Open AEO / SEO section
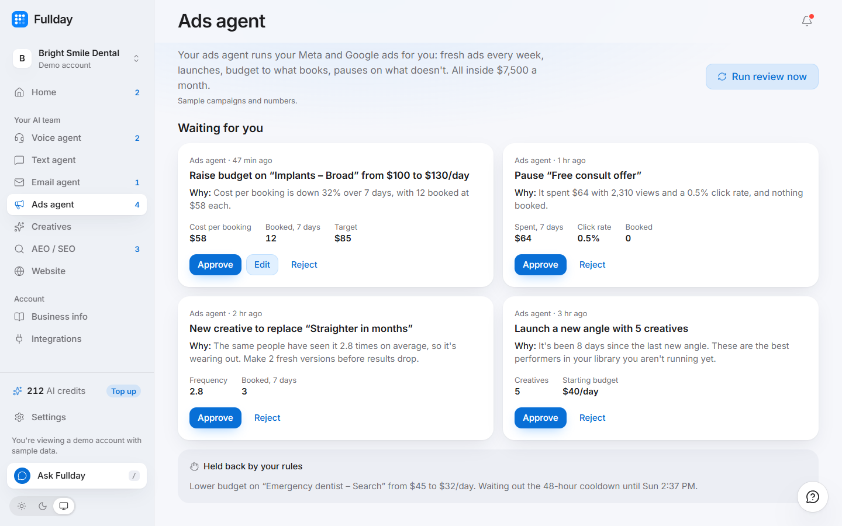Screen dimensions: 842x526 [77, 249]
